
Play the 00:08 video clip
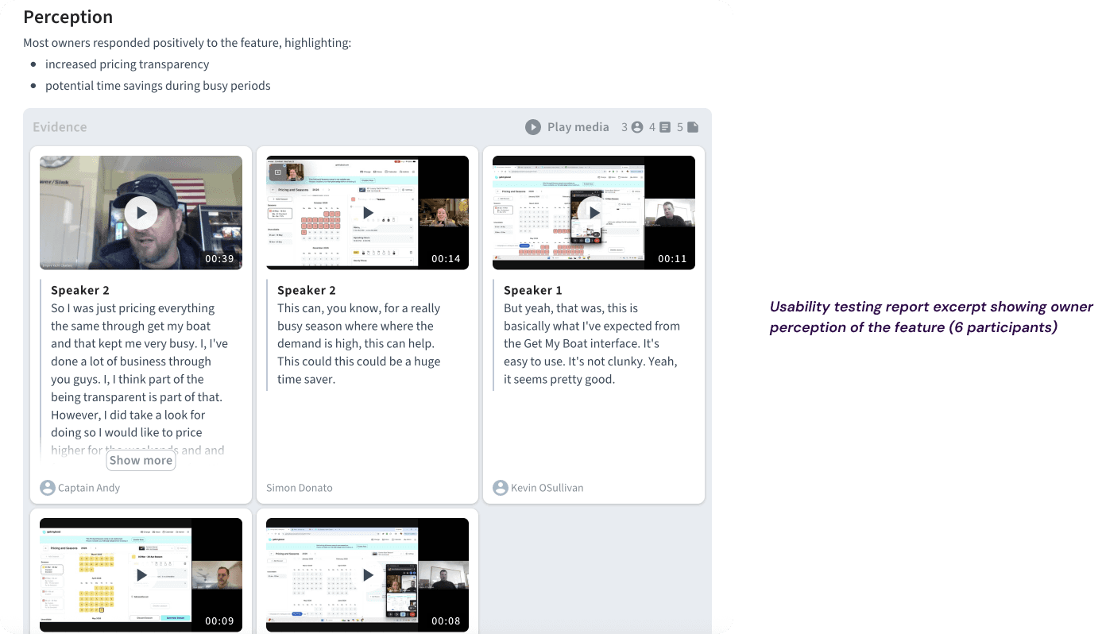pyautogui.click(x=368, y=575)
